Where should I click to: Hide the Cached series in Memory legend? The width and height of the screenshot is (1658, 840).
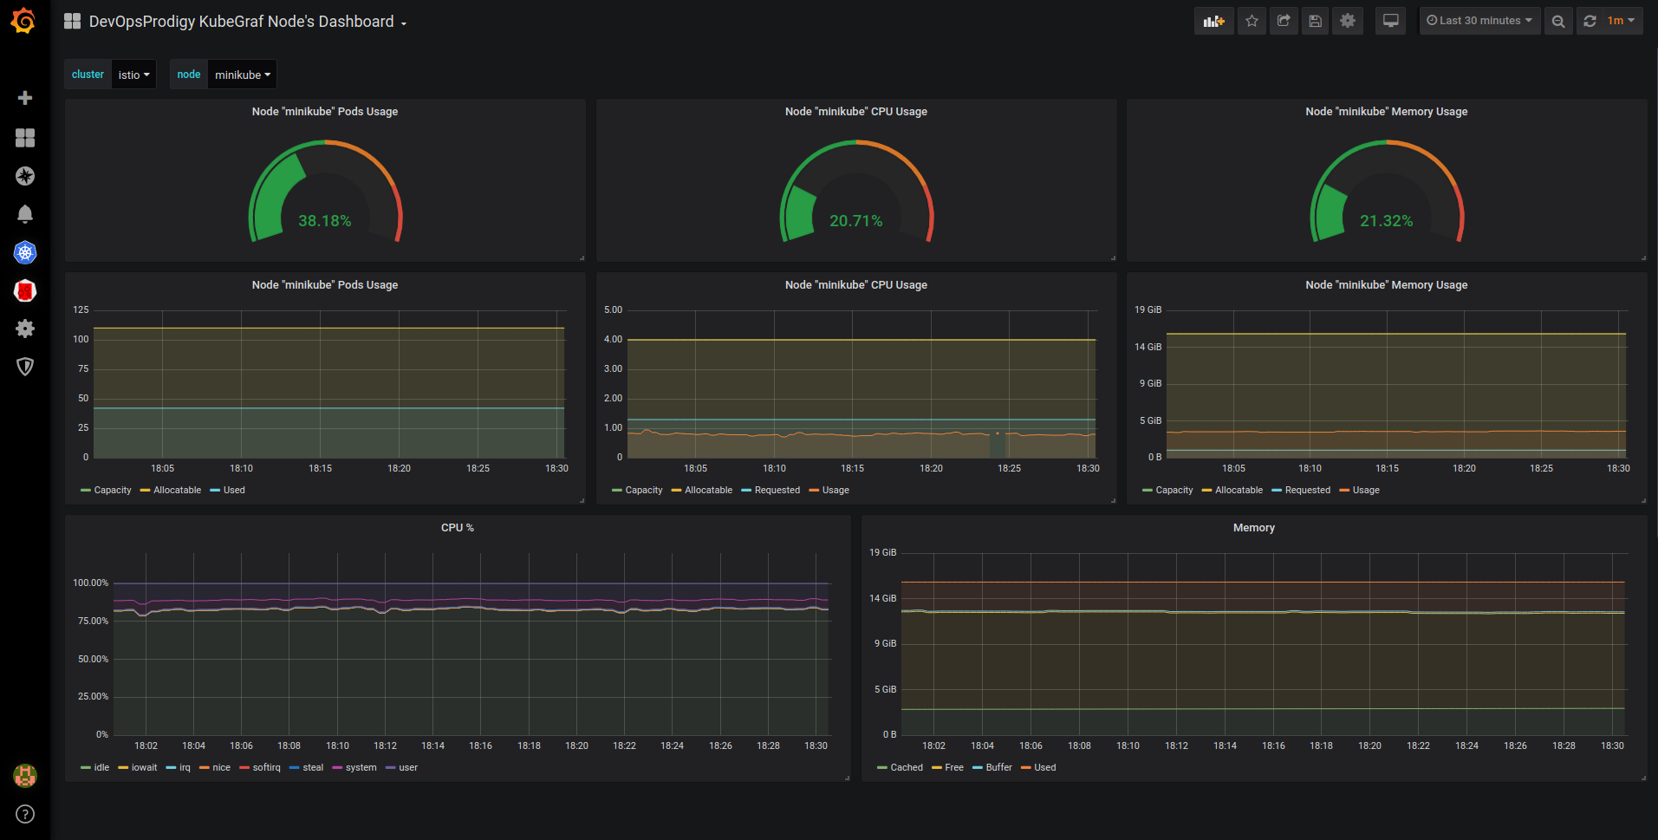click(x=905, y=767)
